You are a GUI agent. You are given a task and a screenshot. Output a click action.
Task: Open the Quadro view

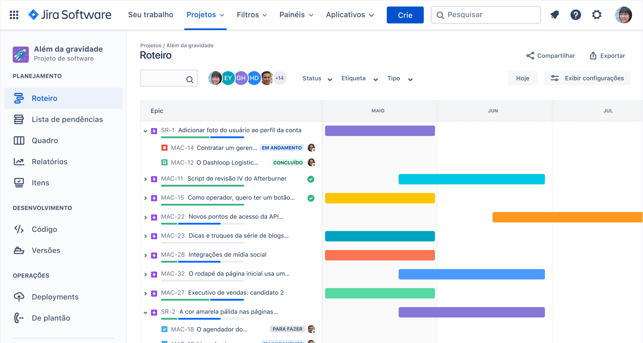point(45,140)
